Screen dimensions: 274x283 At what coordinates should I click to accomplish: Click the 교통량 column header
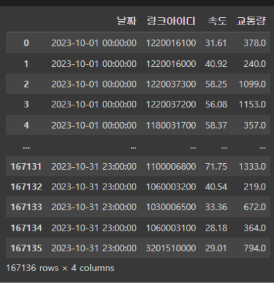coord(251,21)
